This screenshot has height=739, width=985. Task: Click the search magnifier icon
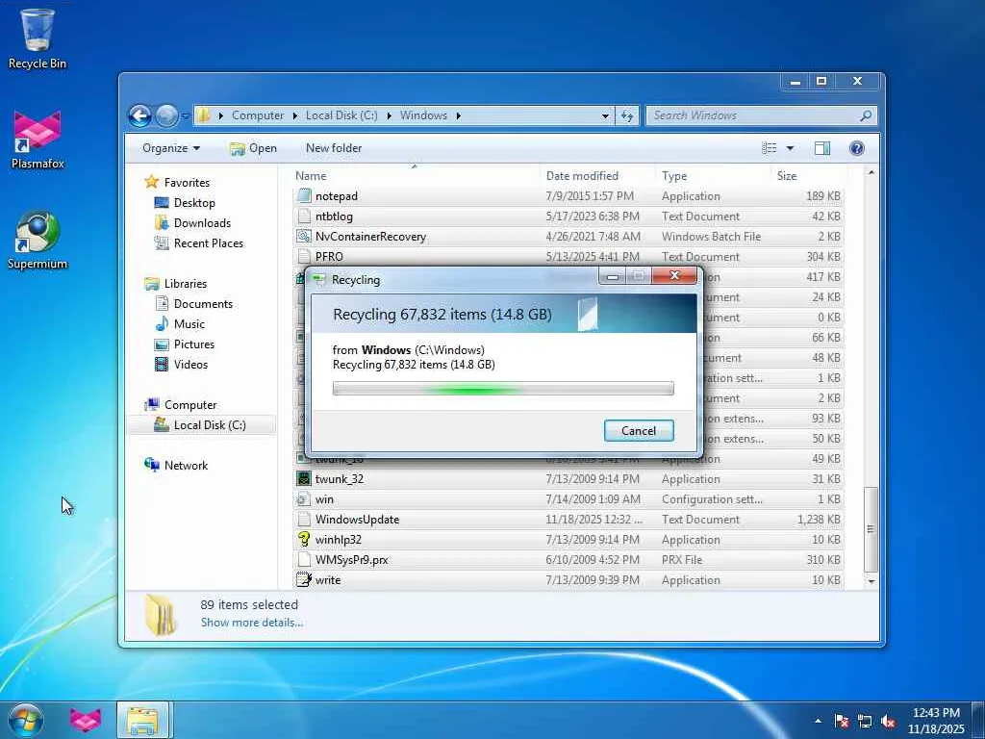click(x=866, y=115)
